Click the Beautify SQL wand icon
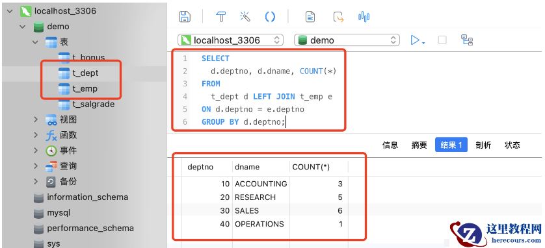Viewport: 545px width, 248px height. (x=245, y=16)
